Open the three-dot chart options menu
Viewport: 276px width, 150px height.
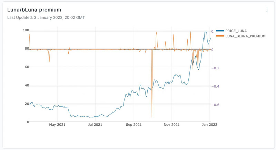pos(267,10)
